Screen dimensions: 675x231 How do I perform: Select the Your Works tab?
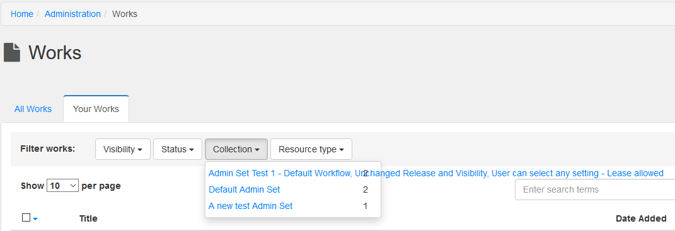point(96,109)
